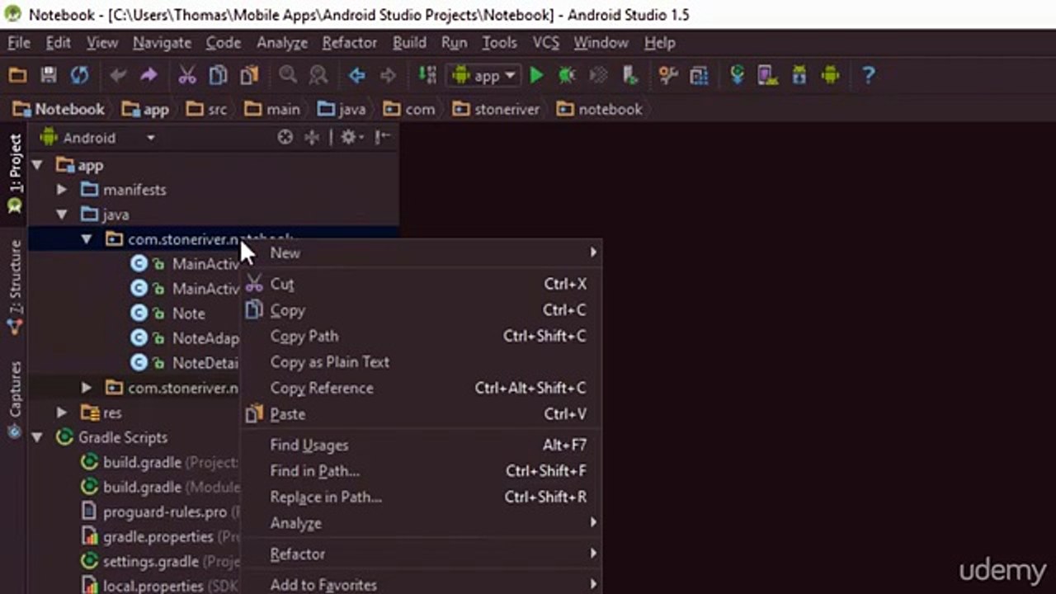1056x594 pixels.
Task: Click the scroll from source target icon
Action: pos(285,138)
